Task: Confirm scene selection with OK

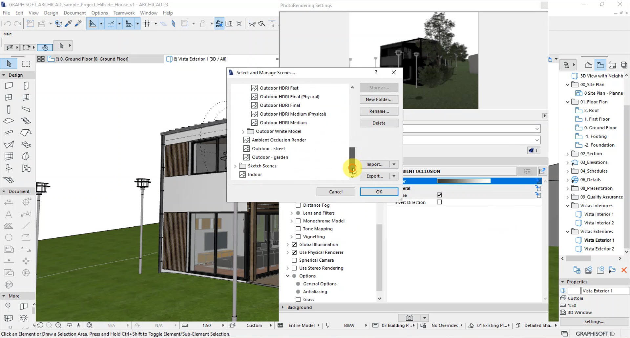Action: [379, 192]
